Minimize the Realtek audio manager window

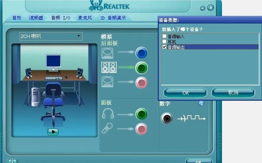(x=202, y=8)
